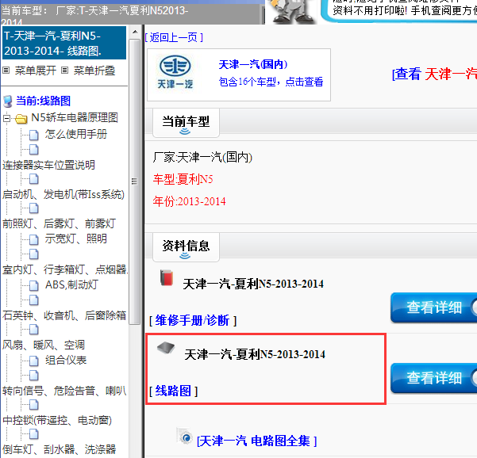Select the 当前车型 tab
477x458 pixels.
click(x=186, y=124)
